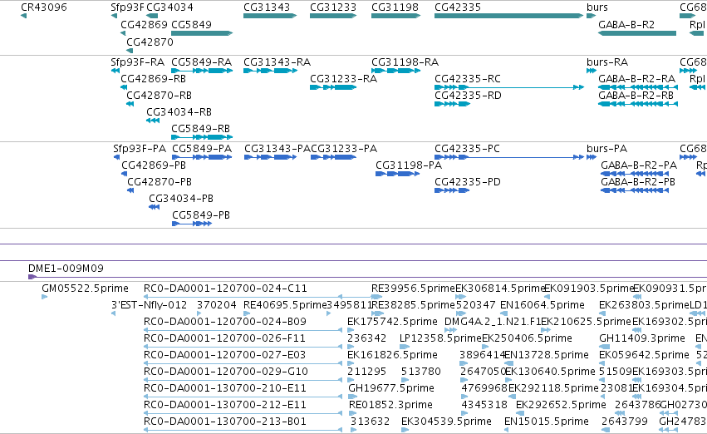Open the GH19677.5prime EST label

391,388
